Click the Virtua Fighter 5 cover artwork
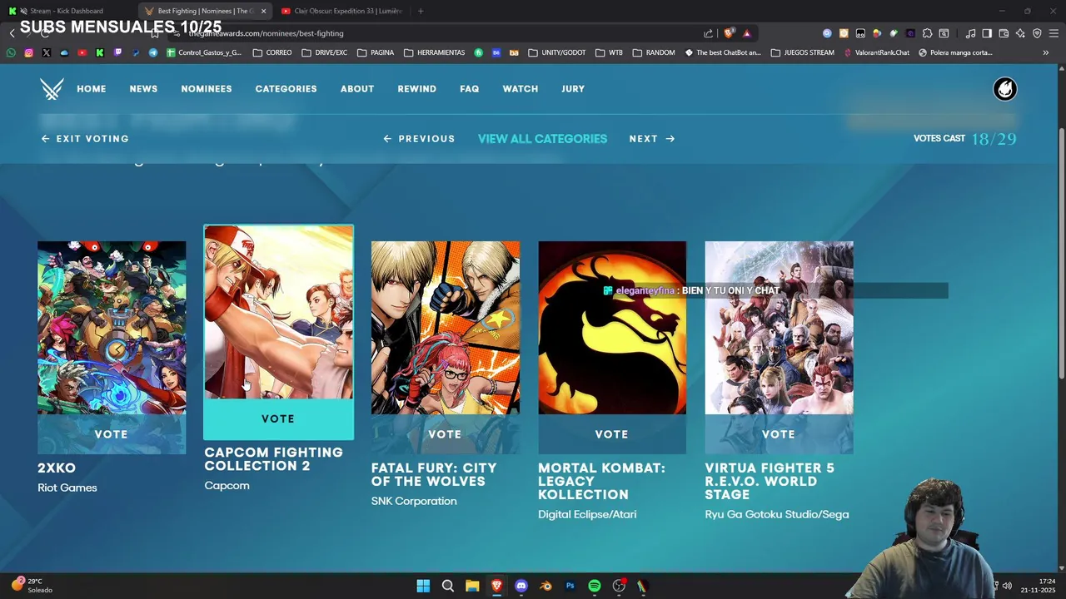 click(x=779, y=328)
